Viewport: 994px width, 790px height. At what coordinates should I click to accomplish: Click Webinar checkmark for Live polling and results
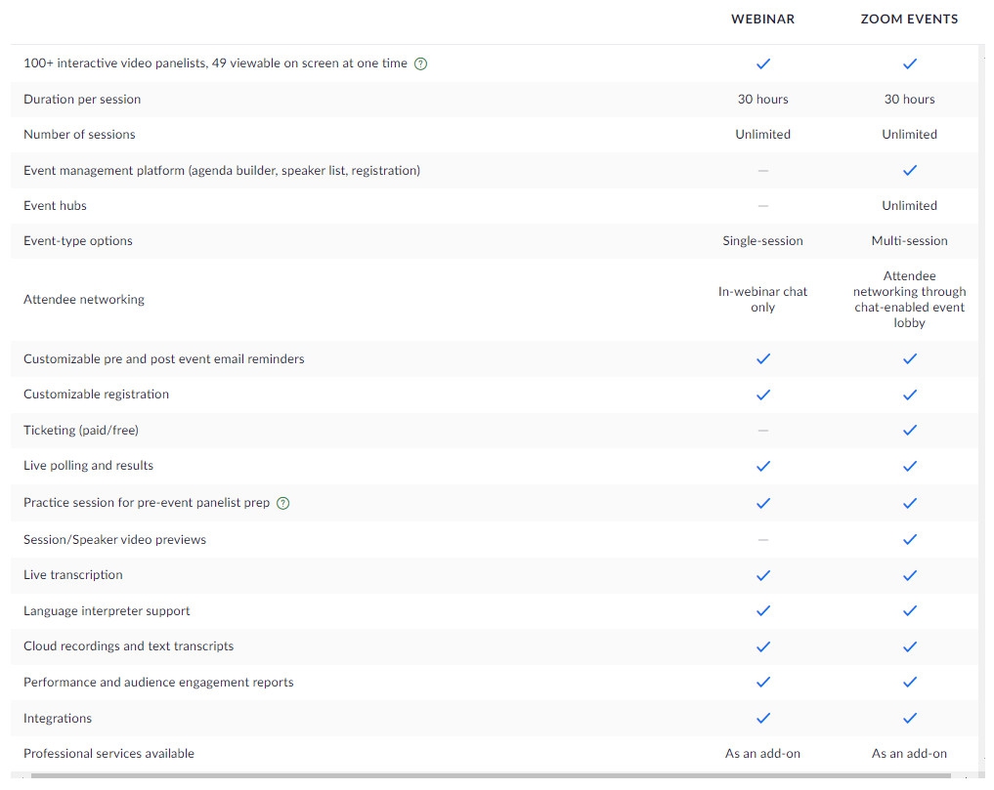point(763,466)
